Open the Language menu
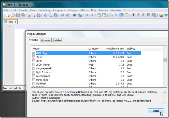 [x=59, y=10]
